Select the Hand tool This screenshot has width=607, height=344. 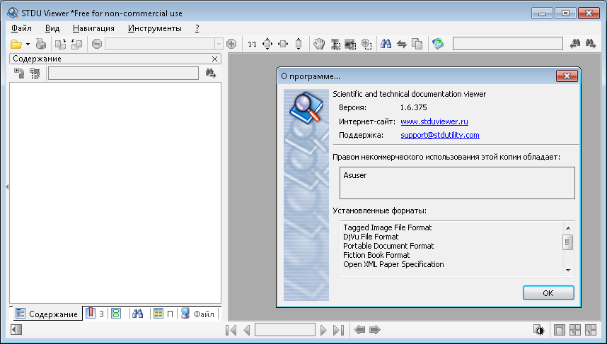click(x=319, y=44)
